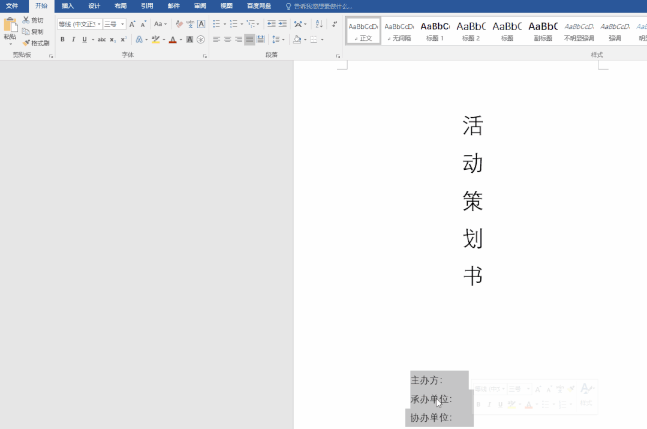647x429 pixels.
Task: Click the bullet list icon
Action: pyautogui.click(x=216, y=24)
